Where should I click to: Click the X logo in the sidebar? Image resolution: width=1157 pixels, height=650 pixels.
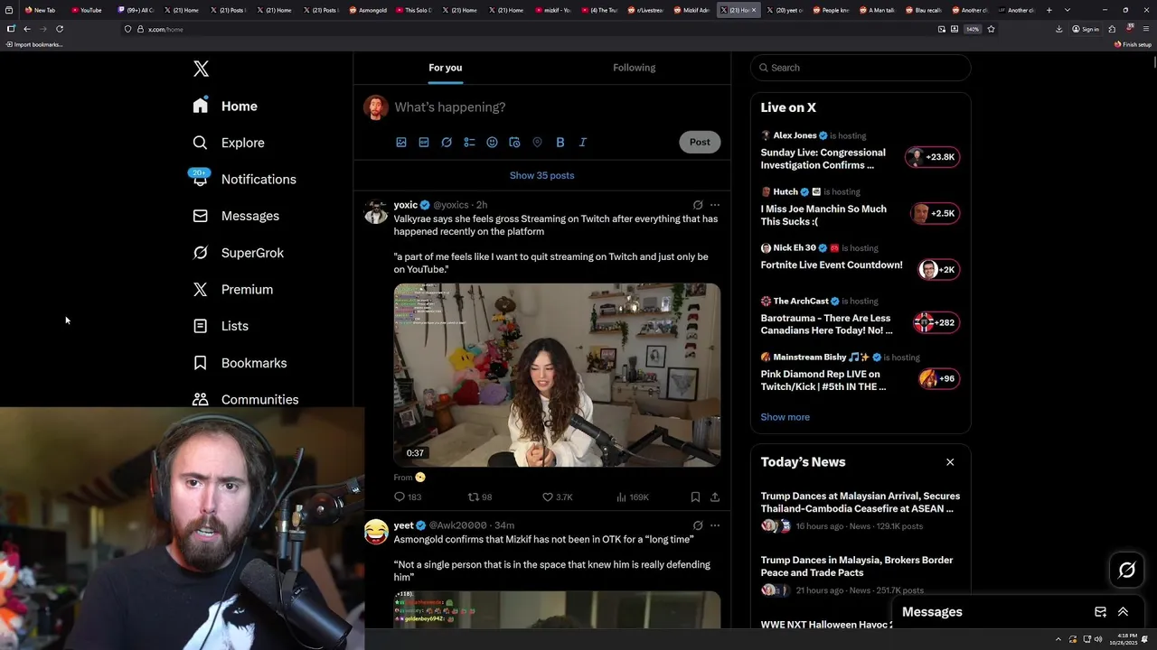point(201,69)
